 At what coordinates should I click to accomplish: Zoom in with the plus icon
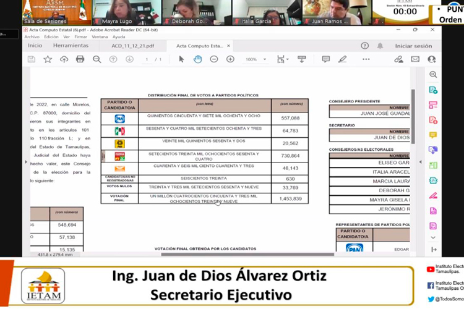click(230, 59)
